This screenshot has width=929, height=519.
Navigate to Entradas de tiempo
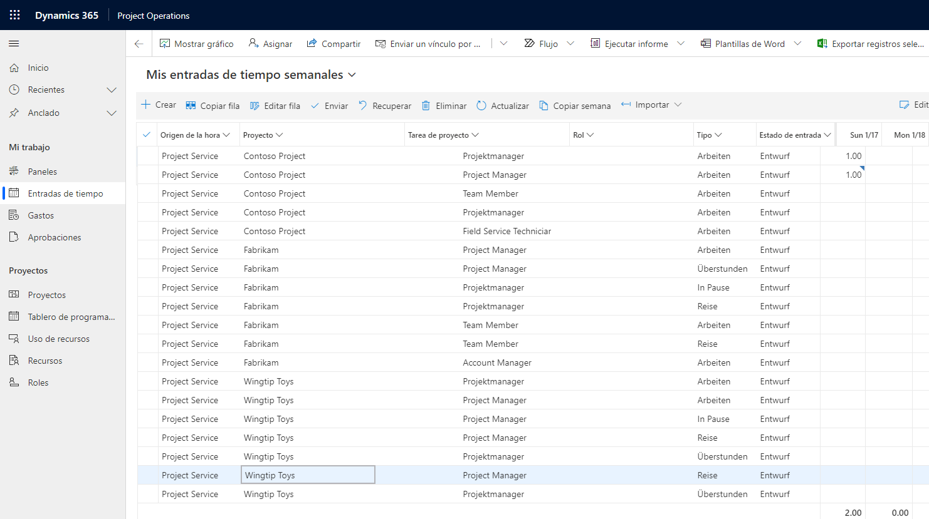tap(63, 193)
